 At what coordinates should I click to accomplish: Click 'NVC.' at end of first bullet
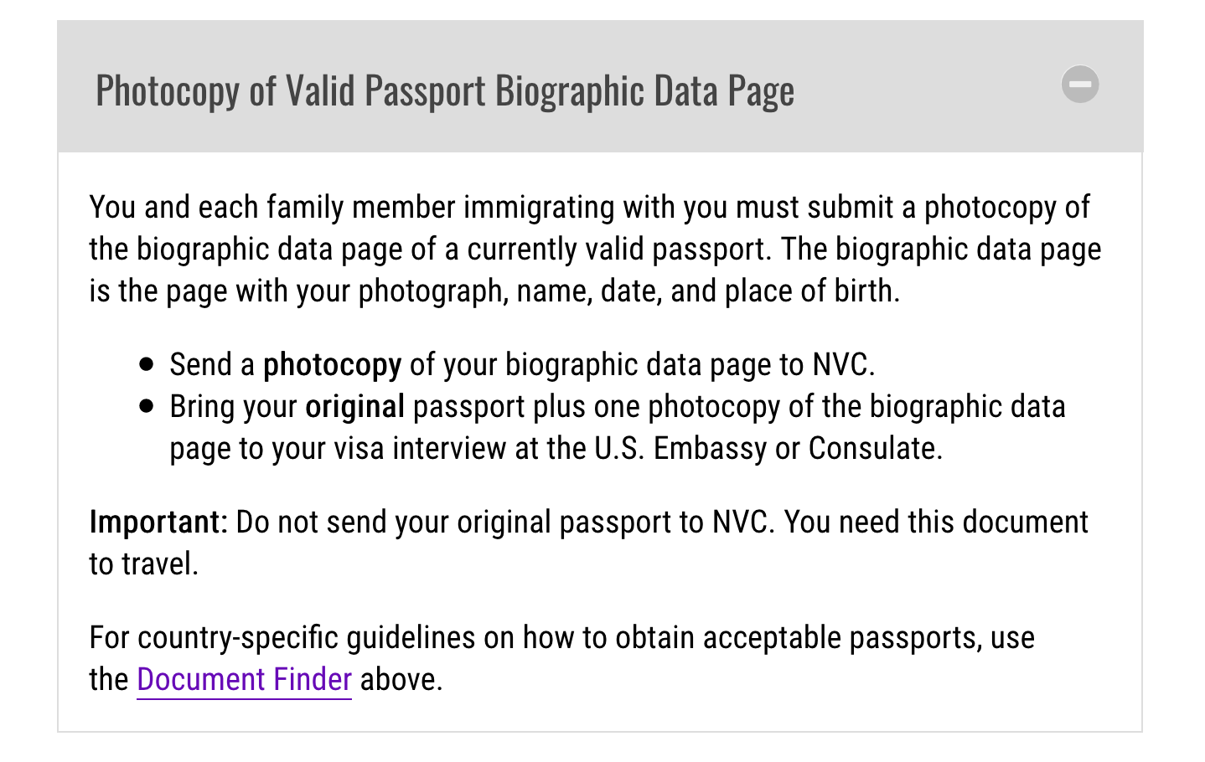coord(844,365)
